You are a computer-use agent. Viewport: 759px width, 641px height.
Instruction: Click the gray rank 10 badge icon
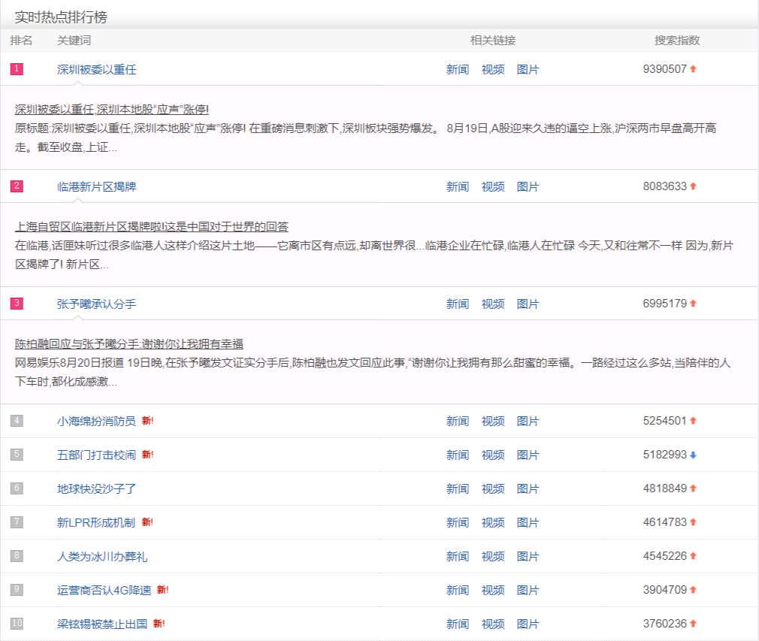click(17, 624)
